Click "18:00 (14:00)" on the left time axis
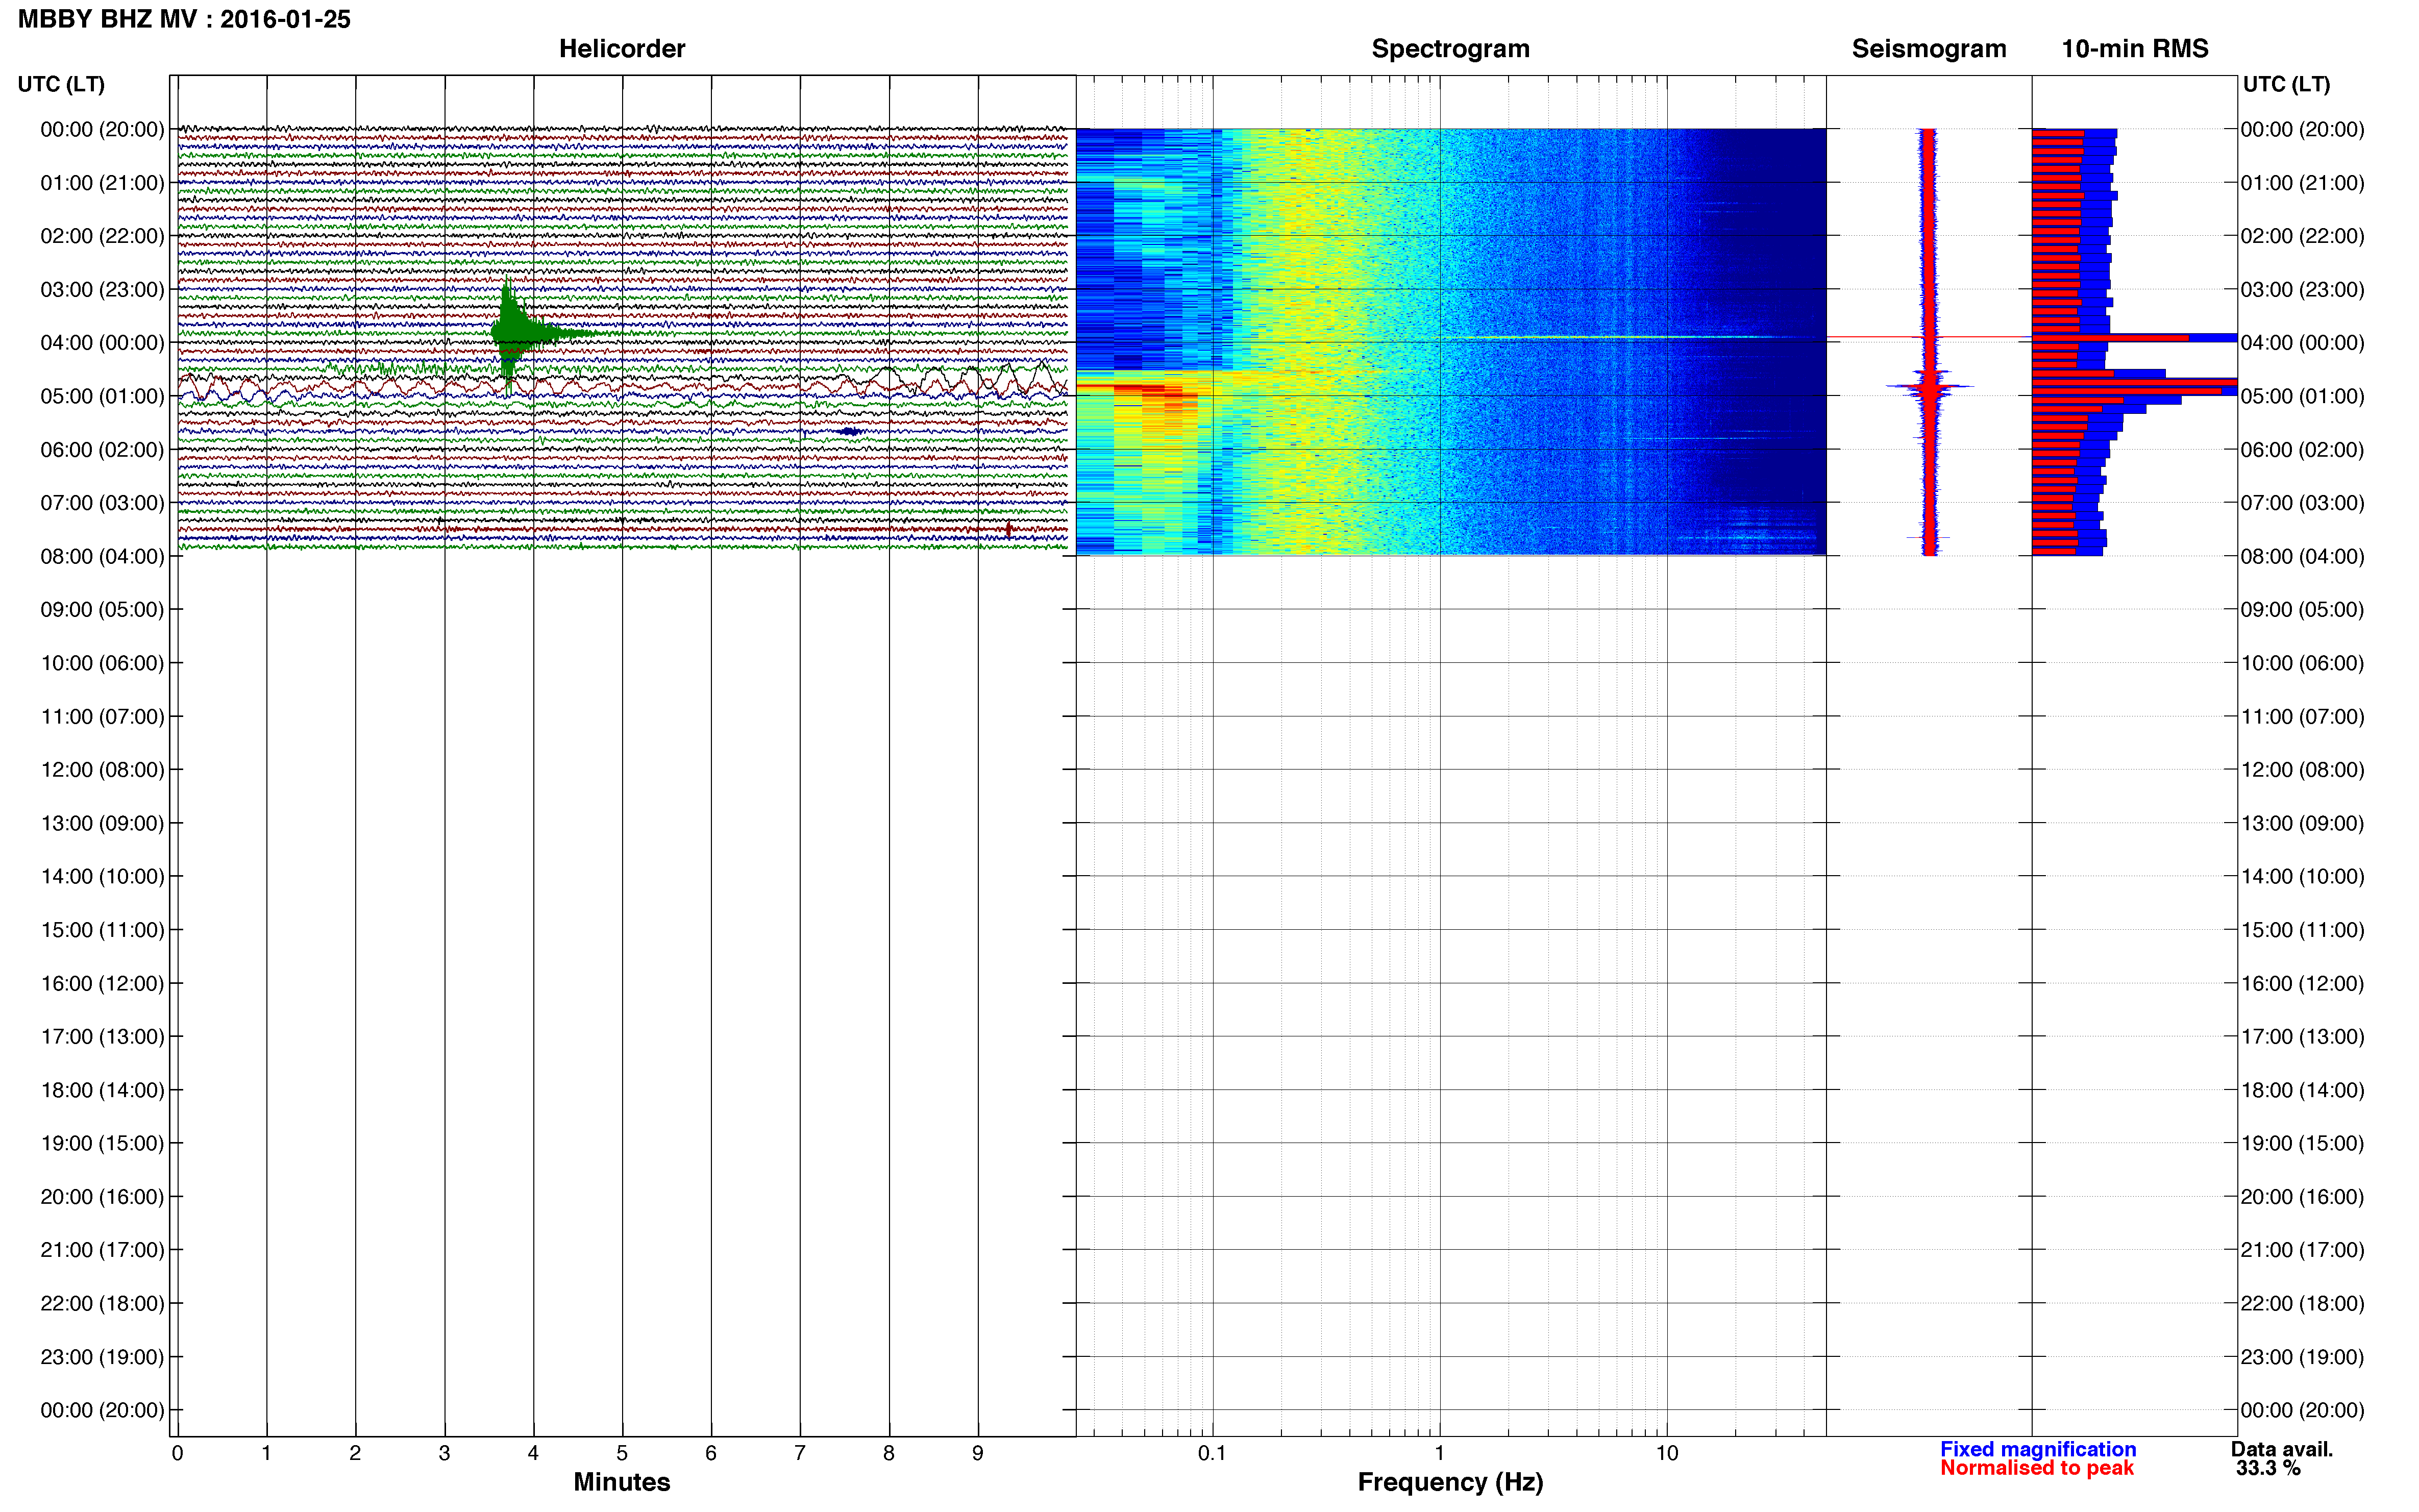This screenshot has width=2419, height=1512. click(102, 1090)
